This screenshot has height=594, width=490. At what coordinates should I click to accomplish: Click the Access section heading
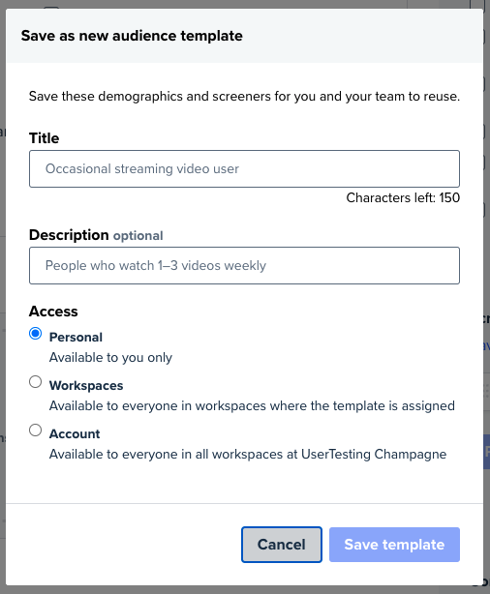(53, 312)
